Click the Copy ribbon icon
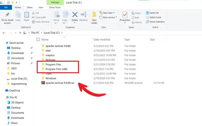Image resolution: width=202 pixels, height=126 pixels. 18,15
